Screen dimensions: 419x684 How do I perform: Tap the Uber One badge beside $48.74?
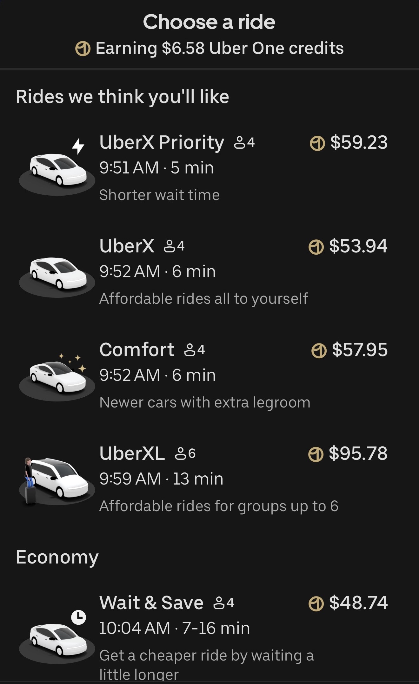click(x=316, y=603)
